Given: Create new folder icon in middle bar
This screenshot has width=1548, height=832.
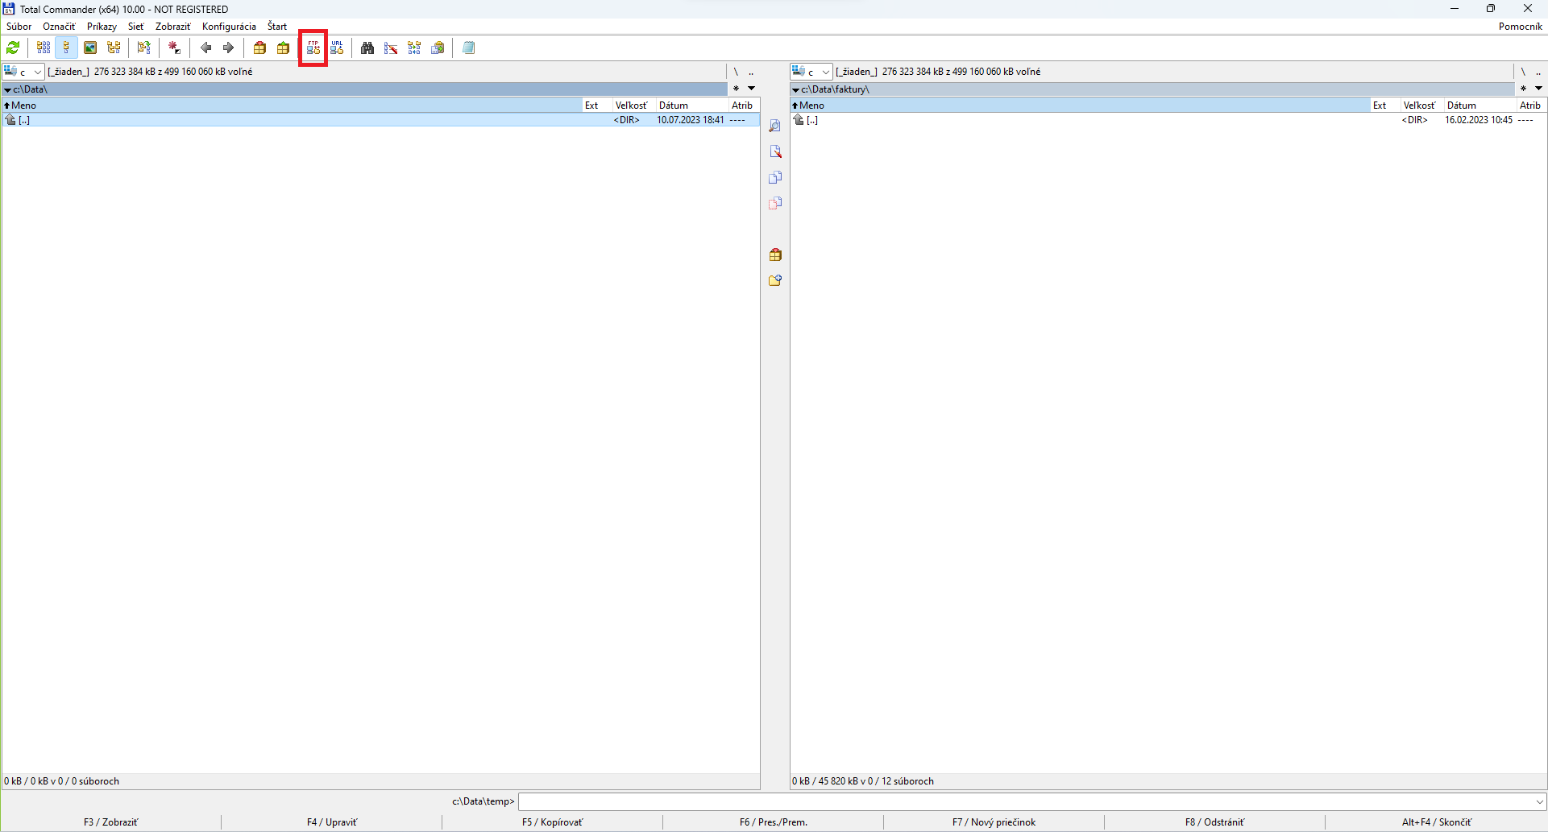Looking at the screenshot, I should [775, 280].
